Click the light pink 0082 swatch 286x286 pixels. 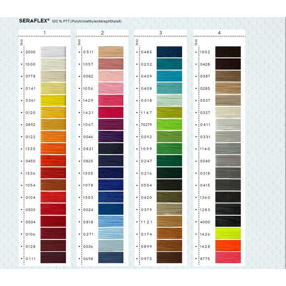click(110, 76)
